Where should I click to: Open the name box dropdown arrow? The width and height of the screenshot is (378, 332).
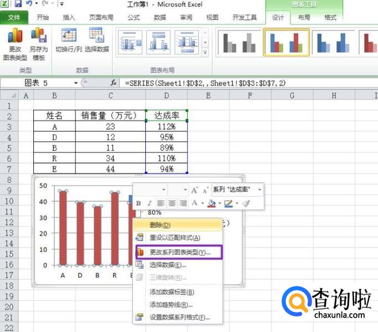click(x=76, y=83)
